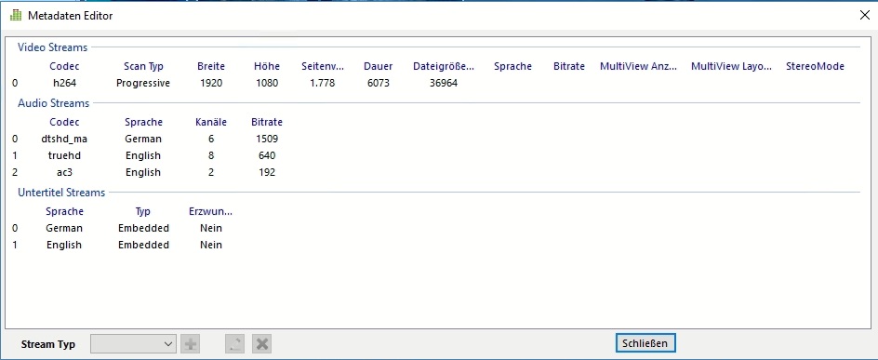This screenshot has width=878, height=360.
Task: Click the add stream plus icon
Action: [191, 344]
